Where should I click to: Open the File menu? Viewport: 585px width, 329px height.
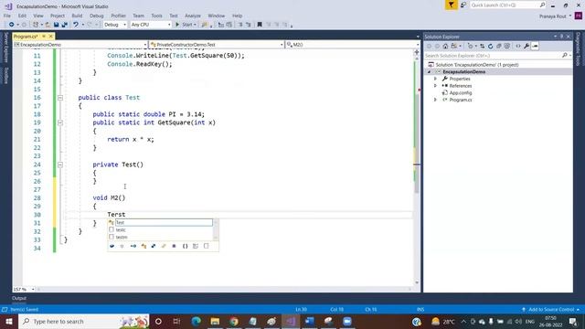(7, 16)
